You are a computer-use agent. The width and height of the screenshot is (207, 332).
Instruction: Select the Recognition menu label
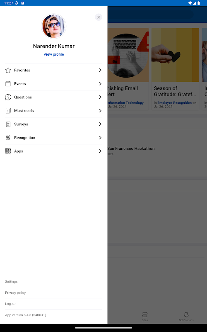click(24, 138)
